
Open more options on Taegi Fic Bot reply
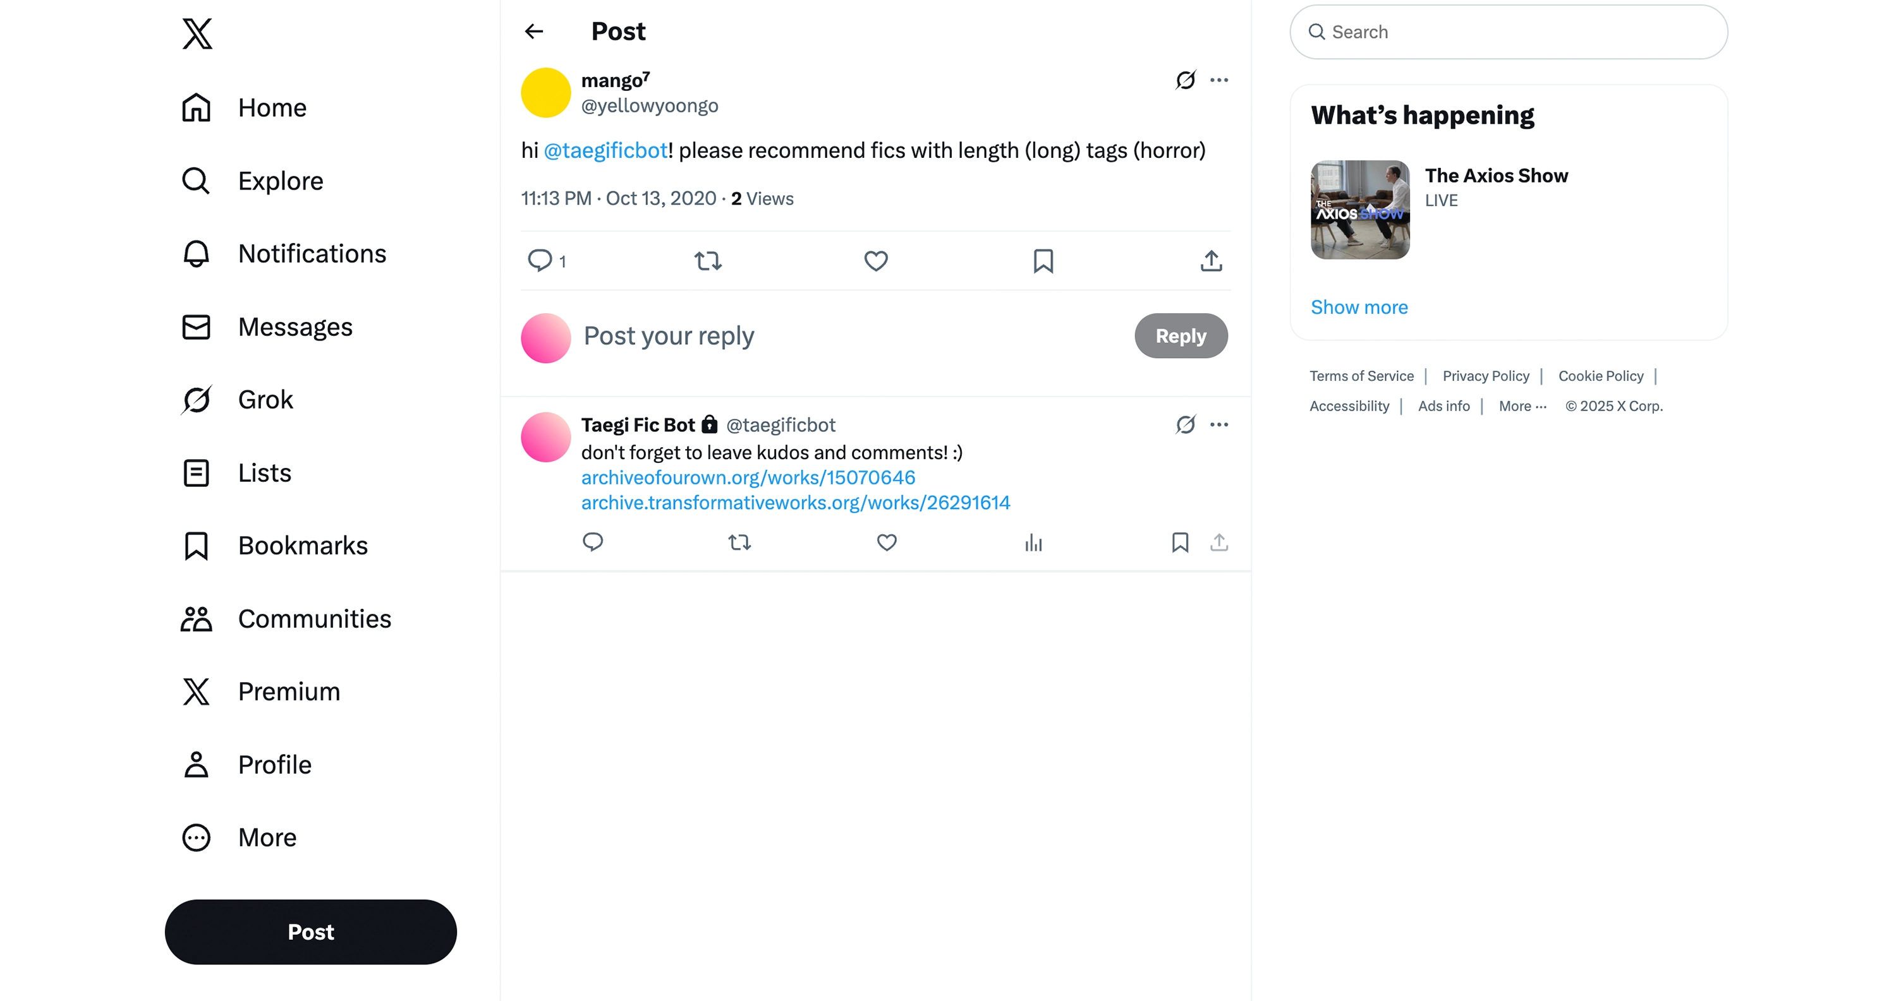click(1219, 424)
